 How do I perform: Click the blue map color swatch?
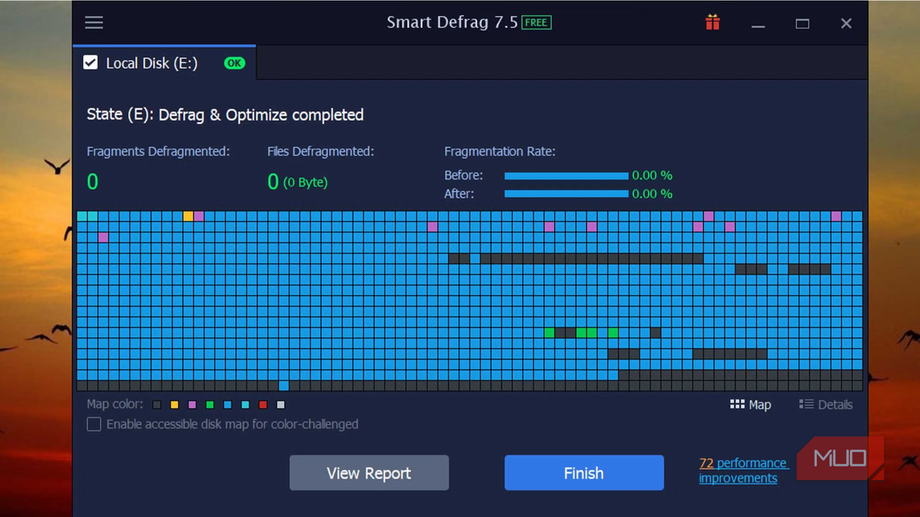coord(227,404)
